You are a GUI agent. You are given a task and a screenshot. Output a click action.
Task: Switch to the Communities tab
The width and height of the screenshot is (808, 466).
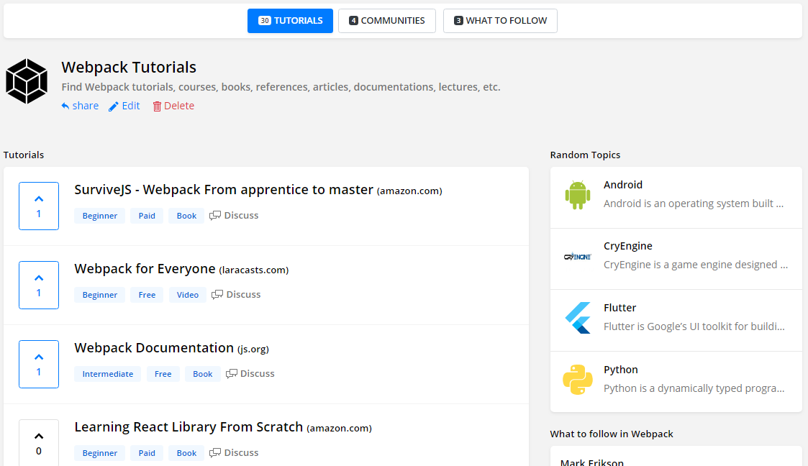pyautogui.click(x=387, y=21)
